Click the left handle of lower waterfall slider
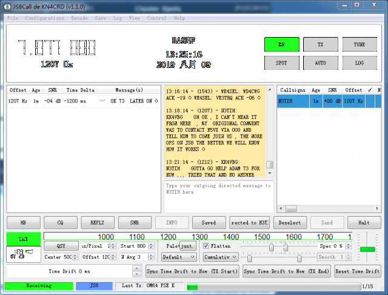 [x=249, y=258]
